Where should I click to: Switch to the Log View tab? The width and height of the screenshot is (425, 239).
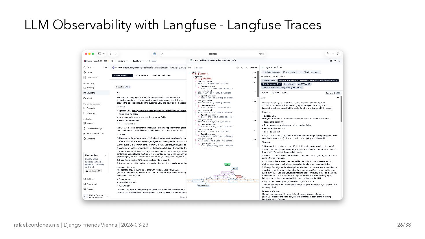click(275, 93)
